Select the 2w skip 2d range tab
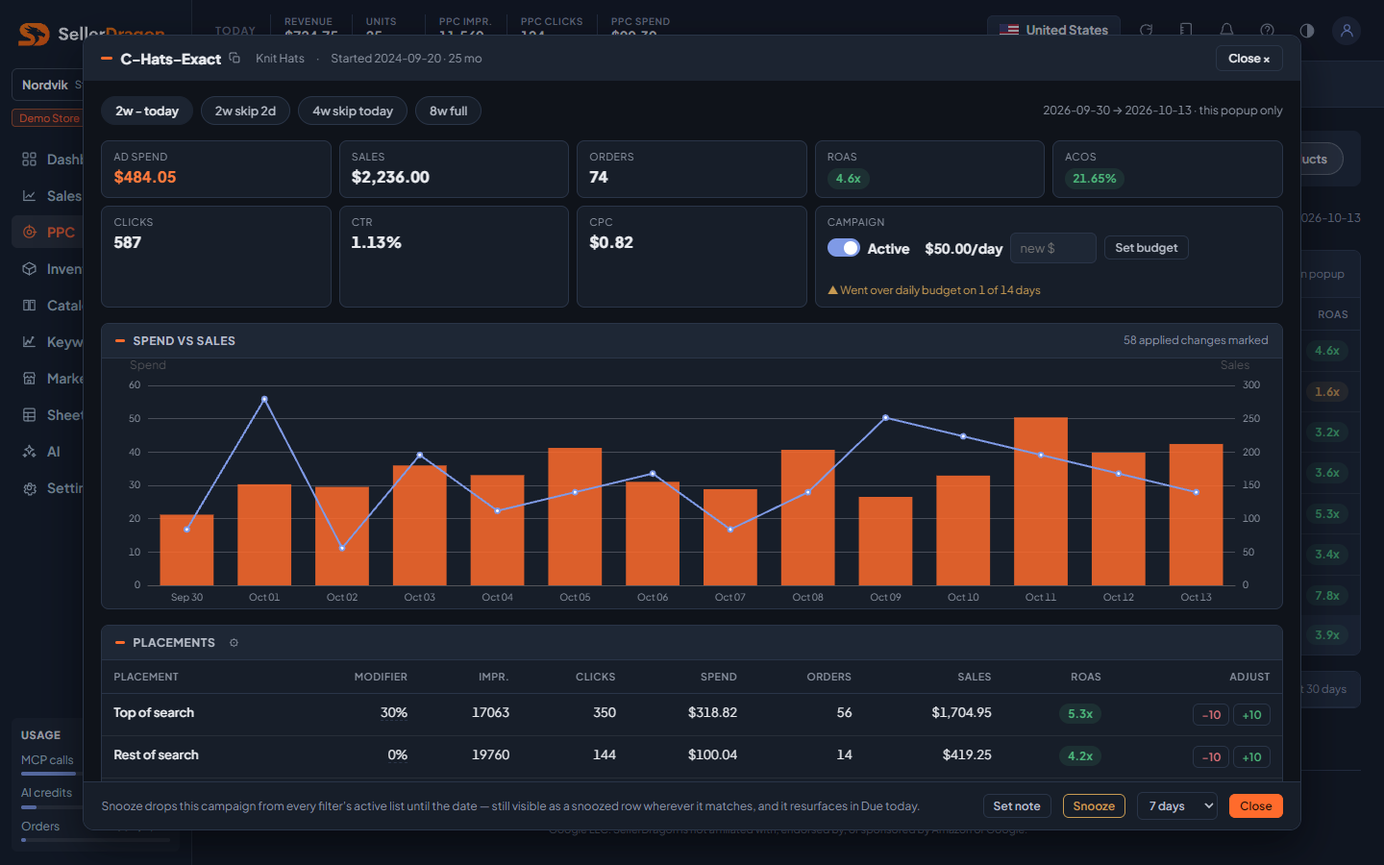The height and width of the screenshot is (865, 1384). pyautogui.click(x=245, y=111)
